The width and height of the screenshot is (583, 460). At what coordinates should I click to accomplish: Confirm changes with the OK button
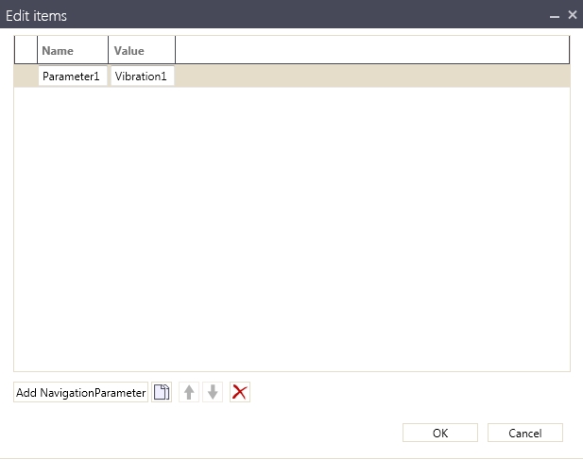[x=439, y=434]
